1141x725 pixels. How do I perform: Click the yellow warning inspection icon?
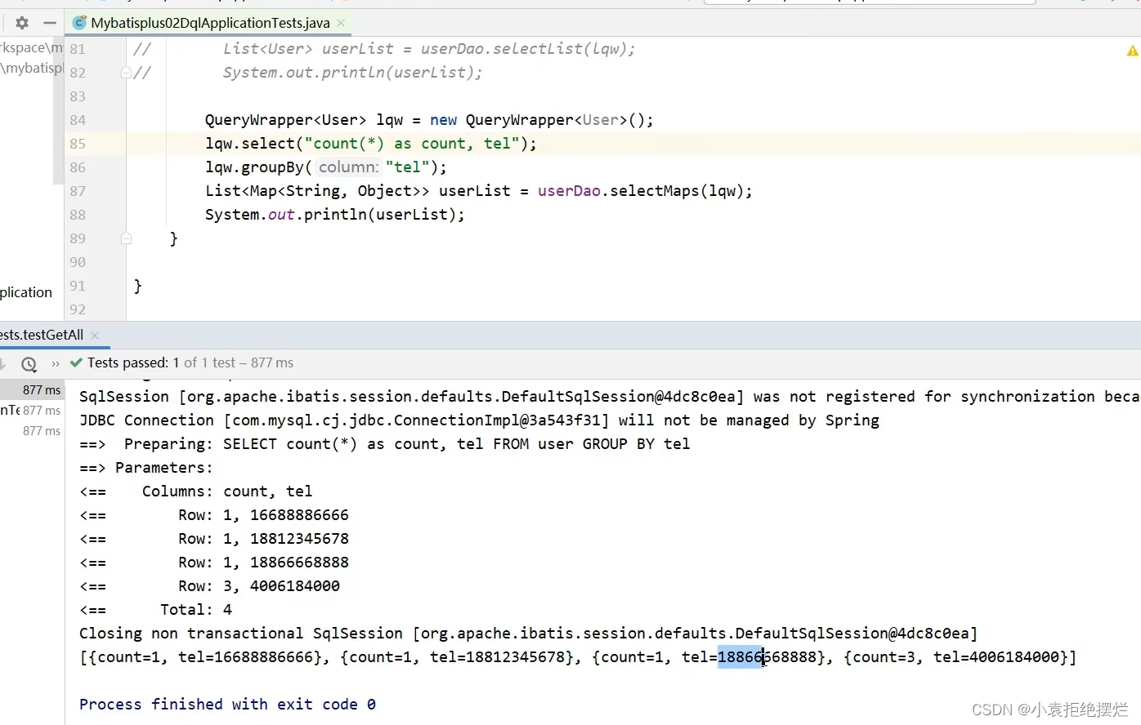coord(1132,51)
